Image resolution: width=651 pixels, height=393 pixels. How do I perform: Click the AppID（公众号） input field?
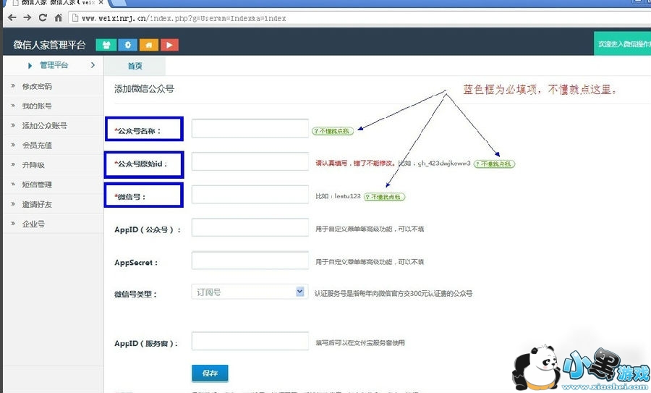pos(250,227)
